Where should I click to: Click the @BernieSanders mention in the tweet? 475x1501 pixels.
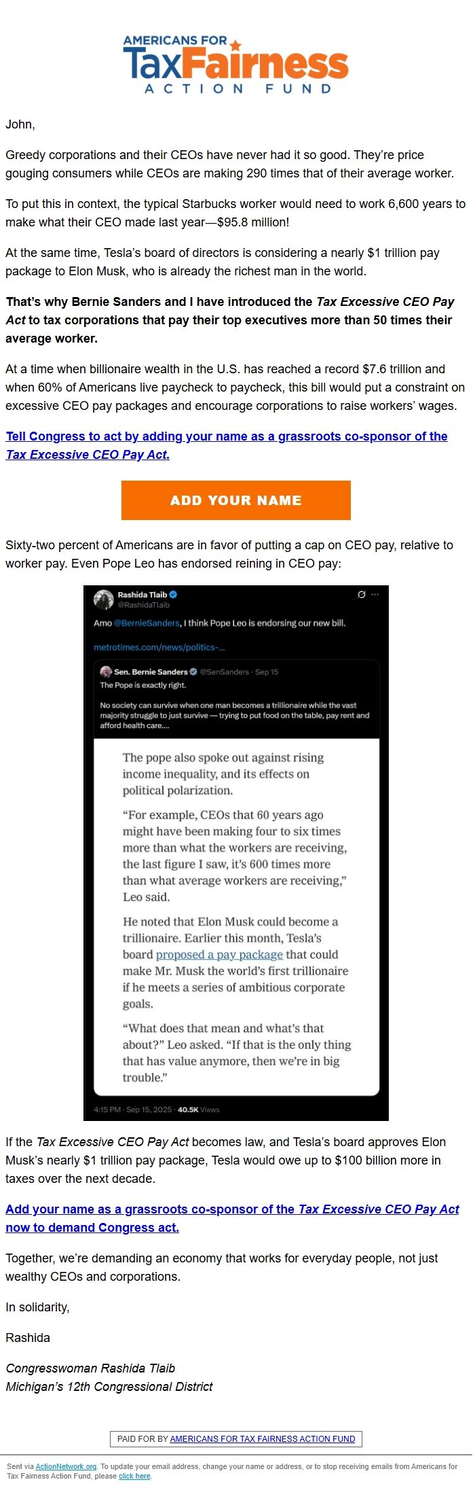tap(147, 623)
